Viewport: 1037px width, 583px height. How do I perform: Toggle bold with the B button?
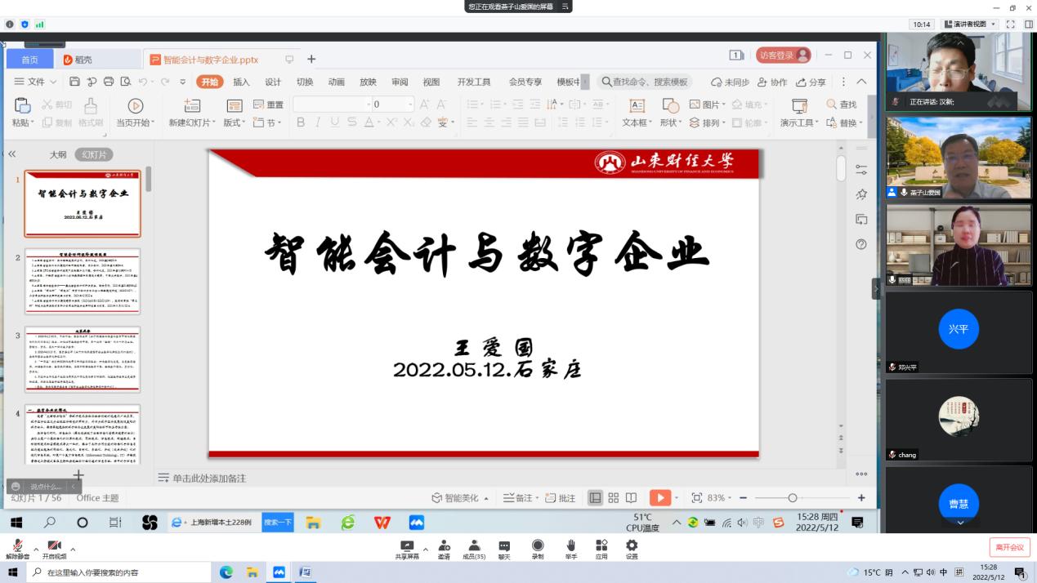coord(301,121)
